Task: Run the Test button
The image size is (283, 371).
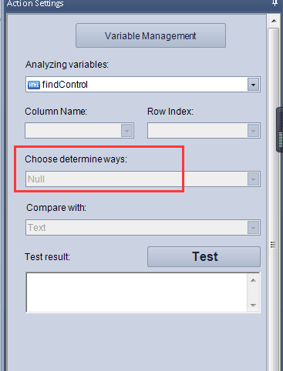Action: click(x=204, y=256)
